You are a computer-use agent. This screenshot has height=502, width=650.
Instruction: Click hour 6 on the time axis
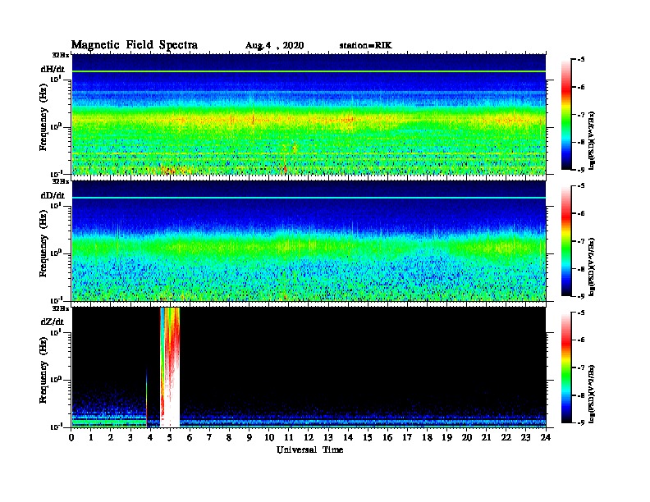click(x=190, y=437)
